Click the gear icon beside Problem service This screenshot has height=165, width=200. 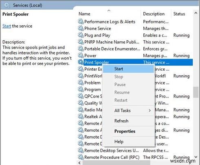click(81, 82)
